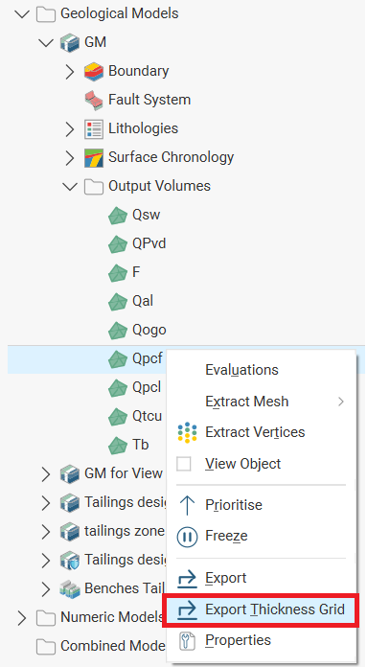Select the Fault System icon
This screenshot has width=367, height=667.
pyautogui.click(x=94, y=100)
